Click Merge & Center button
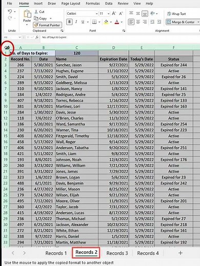200x266 pixels. (181, 22)
